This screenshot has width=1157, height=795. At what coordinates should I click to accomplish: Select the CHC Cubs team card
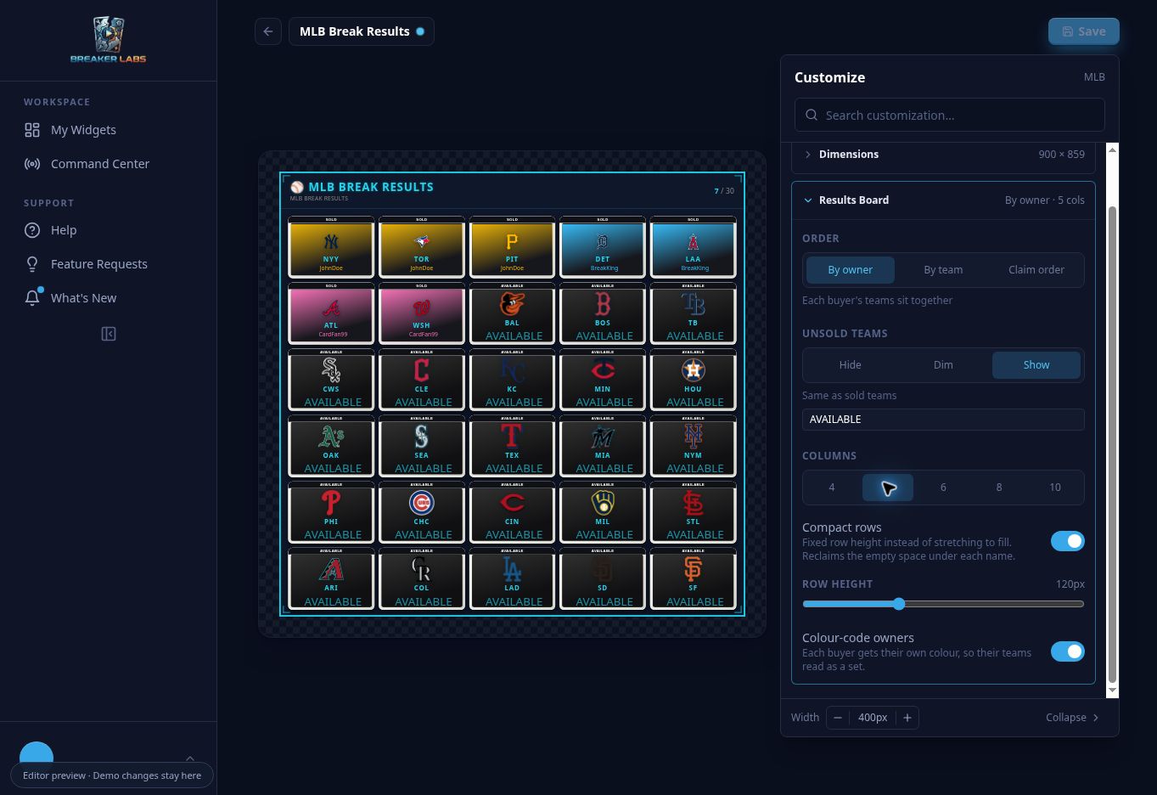tap(422, 511)
